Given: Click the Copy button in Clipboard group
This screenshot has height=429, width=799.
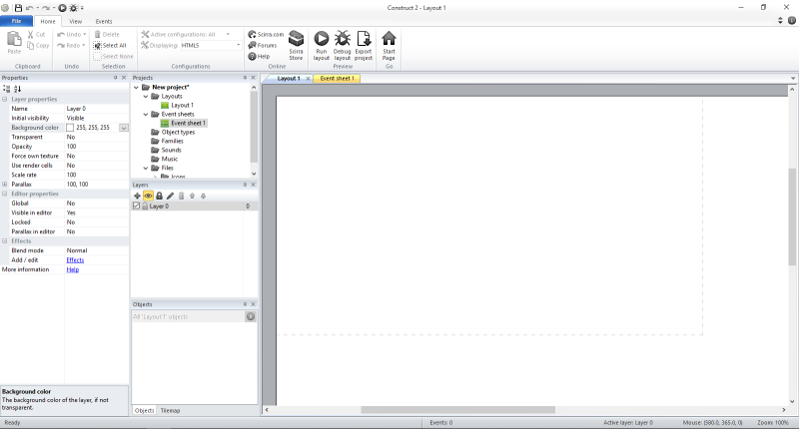Looking at the screenshot, I should tap(38, 45).
